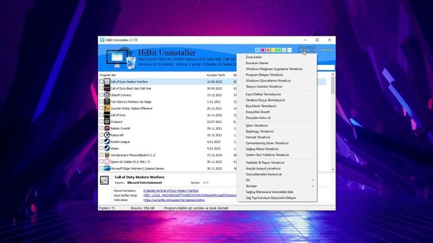Expand the Temalar submenu
This screenshot has height=243, width=433.
277,186
